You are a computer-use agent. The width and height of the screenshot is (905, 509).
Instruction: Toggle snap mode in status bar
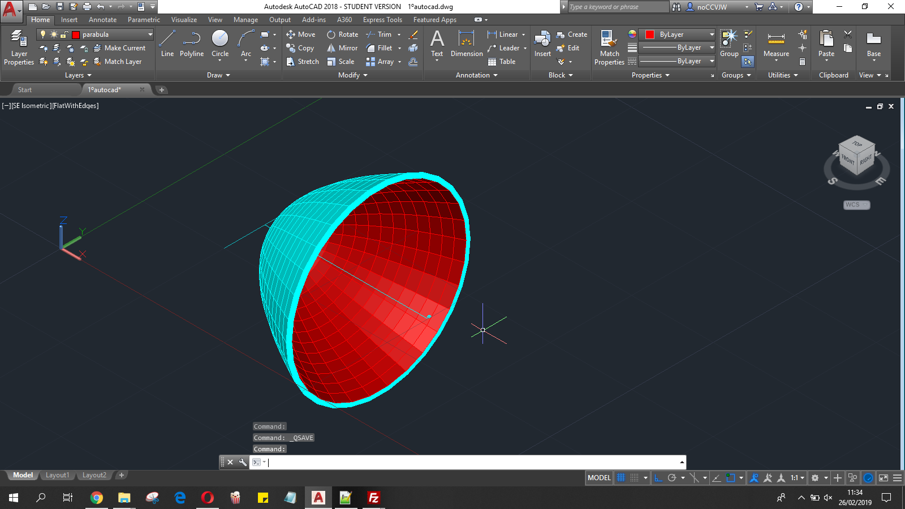point(635,478)
